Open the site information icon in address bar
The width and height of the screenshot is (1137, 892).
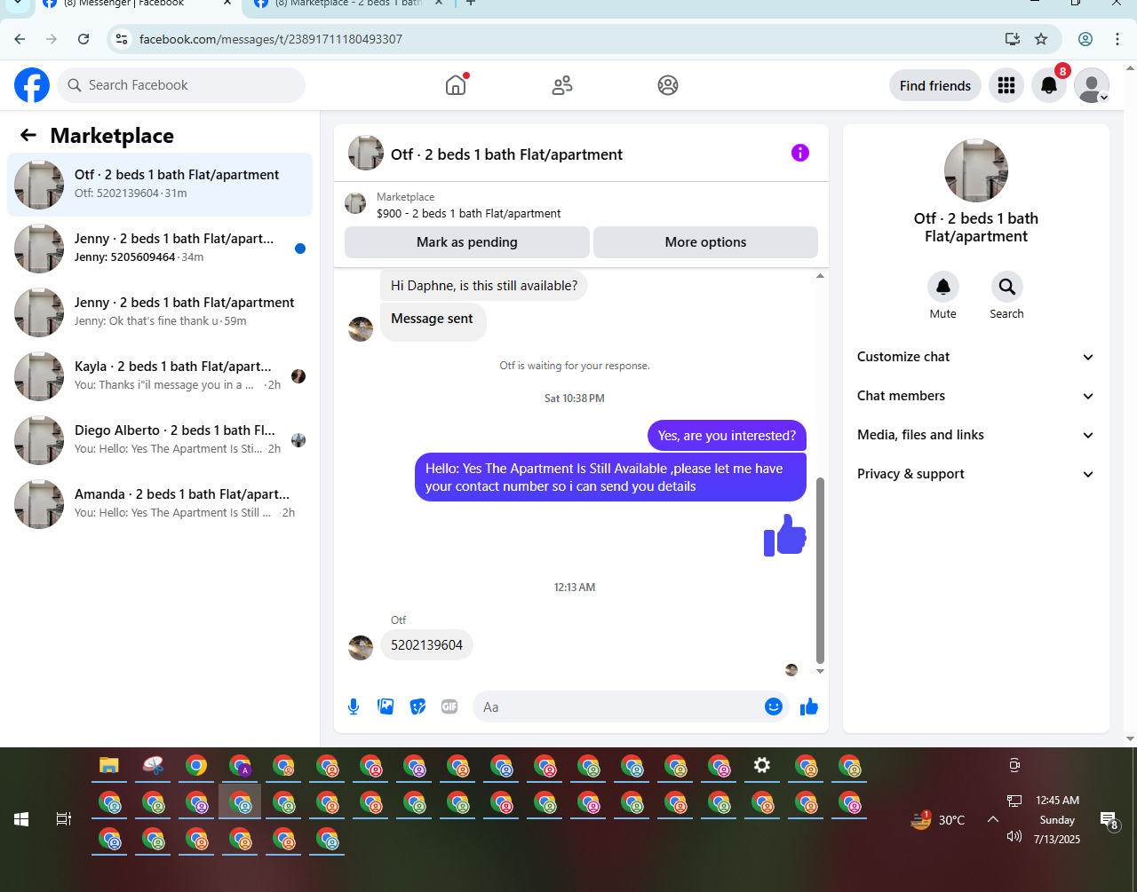(x=123, y=39)
